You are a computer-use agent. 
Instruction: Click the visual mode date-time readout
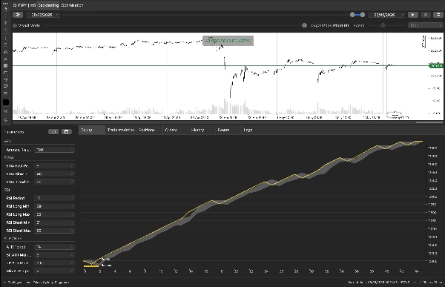coord(330,25)
